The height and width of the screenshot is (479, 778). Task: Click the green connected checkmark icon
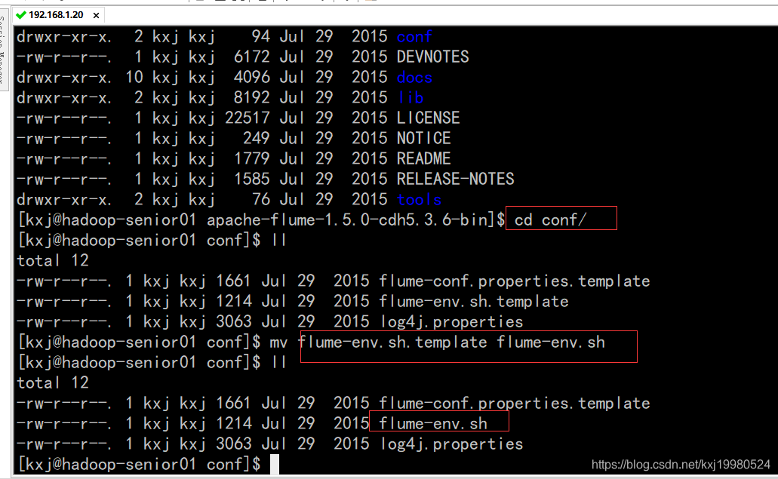pyautogui.click(x=21, y=15)
